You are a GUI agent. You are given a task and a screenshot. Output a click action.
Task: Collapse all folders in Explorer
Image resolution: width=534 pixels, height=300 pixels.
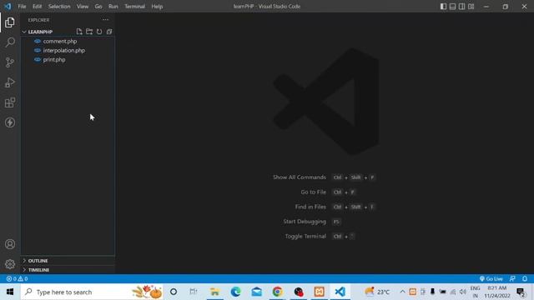click(x=109, y=32)
